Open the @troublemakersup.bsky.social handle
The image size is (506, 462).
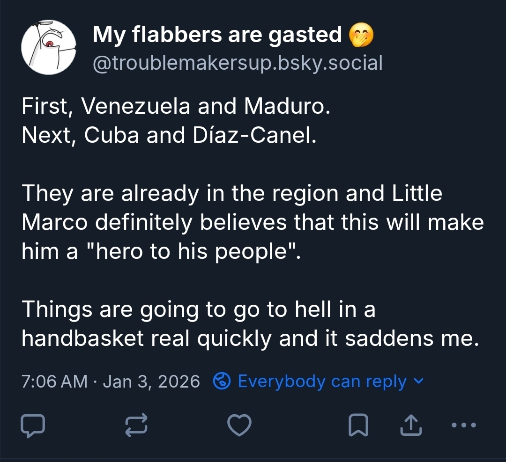click(x=238, y=63)
